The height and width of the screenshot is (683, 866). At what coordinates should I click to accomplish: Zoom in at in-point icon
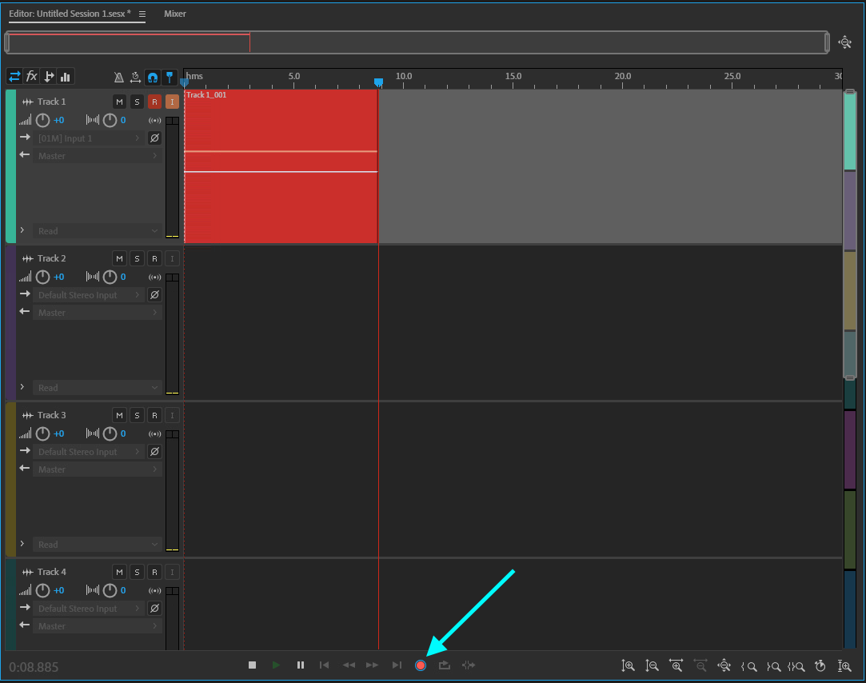[749, 666]
